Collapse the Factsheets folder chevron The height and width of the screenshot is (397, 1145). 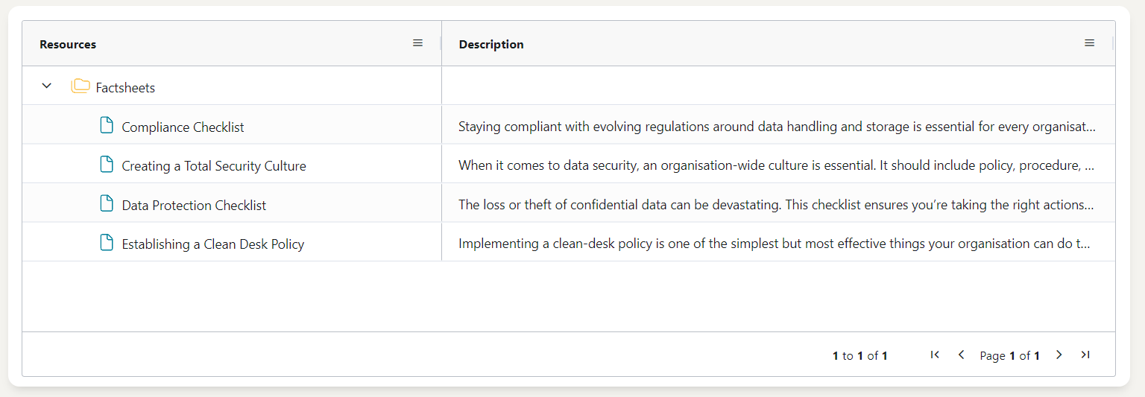[47, 86]
